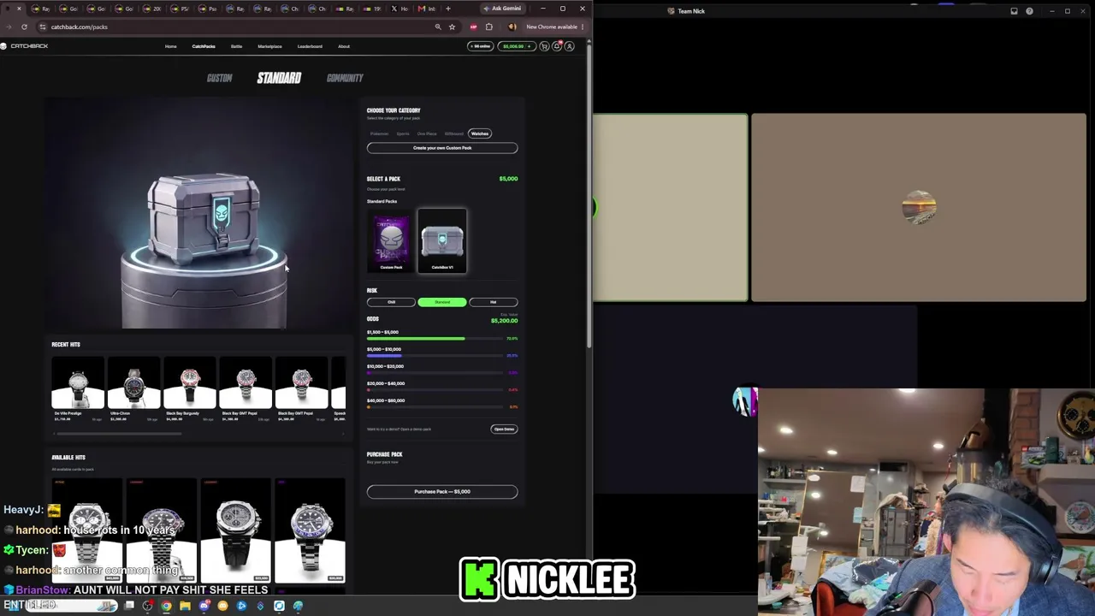Screen dimensions: 1095x616
Task: Open Discord from the taskbar
Action: (204, 606)
